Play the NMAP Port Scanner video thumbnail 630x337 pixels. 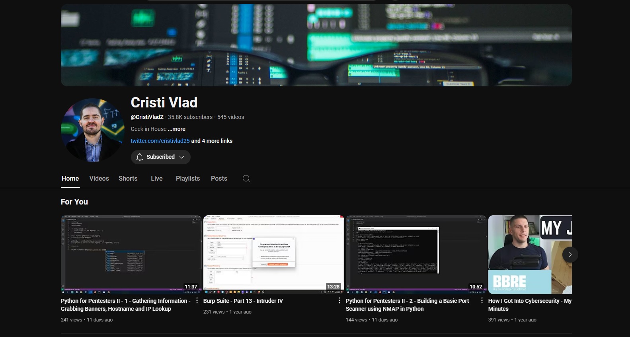(416, 255)
